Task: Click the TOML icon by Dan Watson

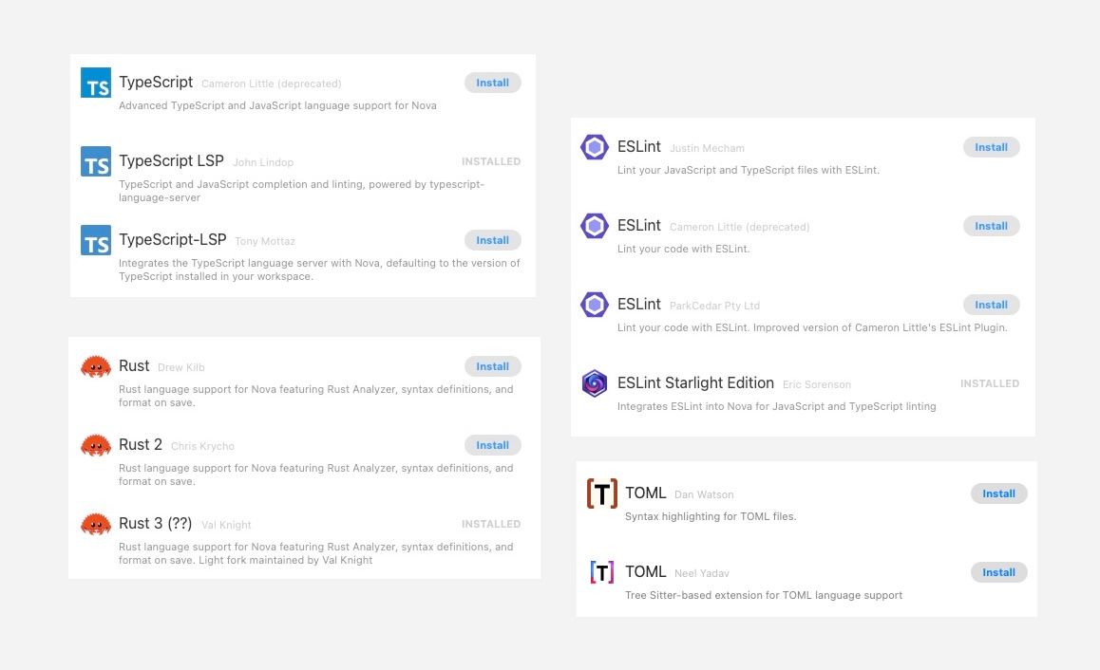Action: (602, 494)
